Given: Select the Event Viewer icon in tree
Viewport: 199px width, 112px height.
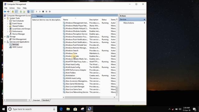Looking at the screenshot, I should coord(11,23).
